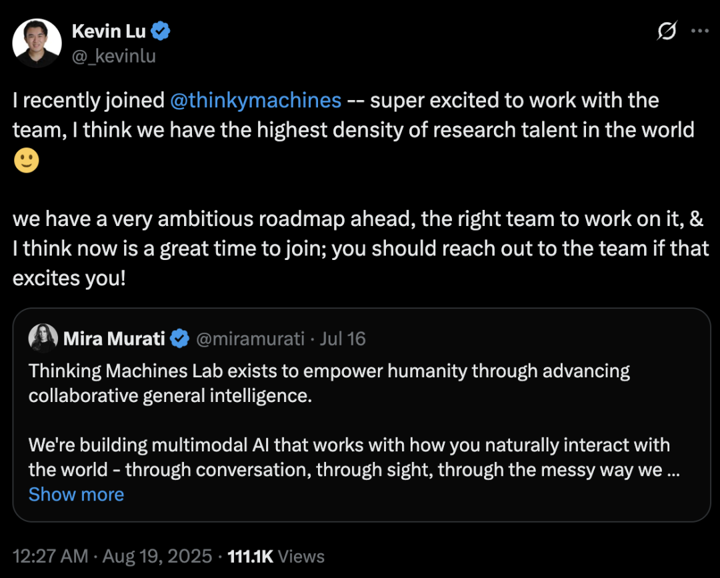
Task: Open the Grok explain-post icon
Action: (666, 31)
